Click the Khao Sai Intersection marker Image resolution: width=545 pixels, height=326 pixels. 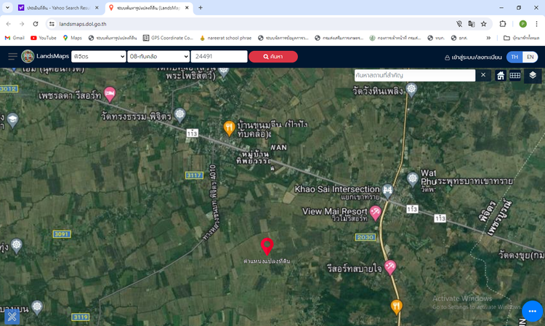[388, 190]
